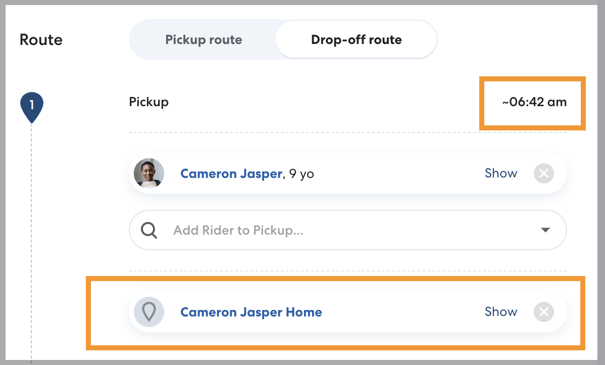Image resolution: width=605 pixels, height=365 pixels.
Task: Switch to the Pickup route tab
Action: (x=204, y=40)
